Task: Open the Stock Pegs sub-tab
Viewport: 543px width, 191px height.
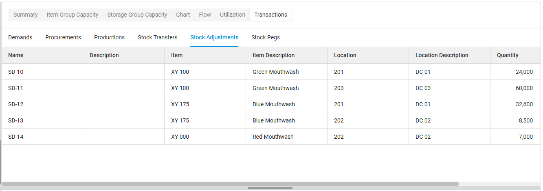Action: point(266,37)
